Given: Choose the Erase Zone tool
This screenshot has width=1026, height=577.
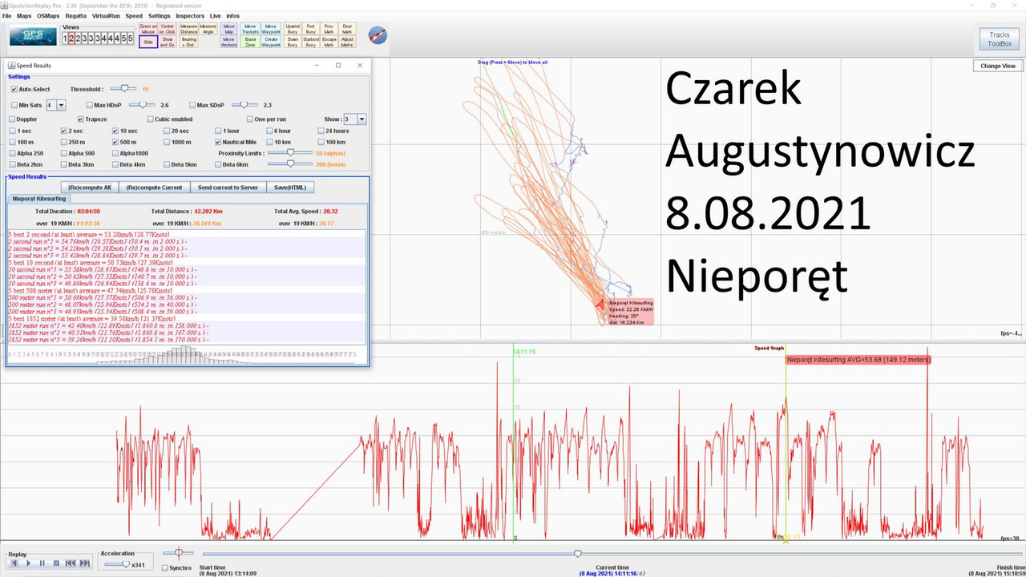Looking at the screenshot, I should (x=250, y=42).
